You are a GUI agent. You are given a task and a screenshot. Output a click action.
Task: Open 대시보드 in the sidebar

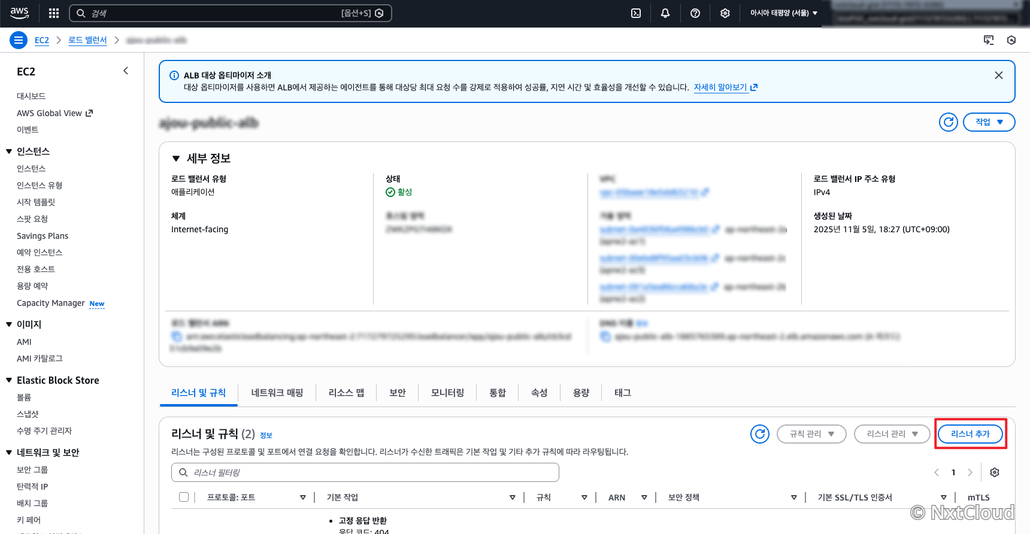coord(31,96)
